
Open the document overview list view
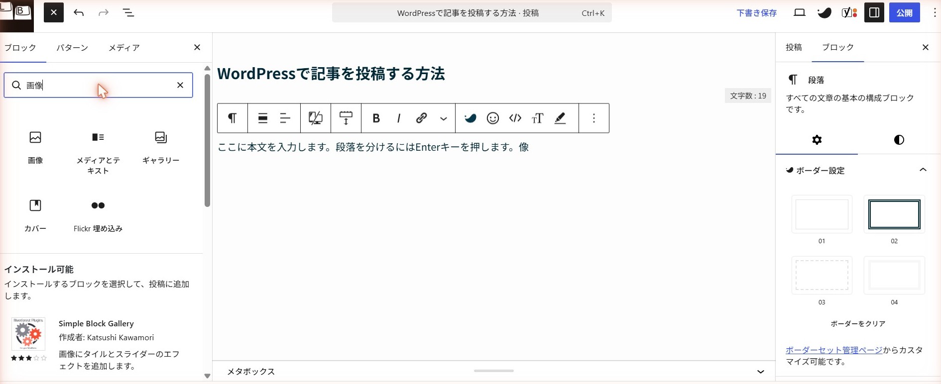coord(128,12)
